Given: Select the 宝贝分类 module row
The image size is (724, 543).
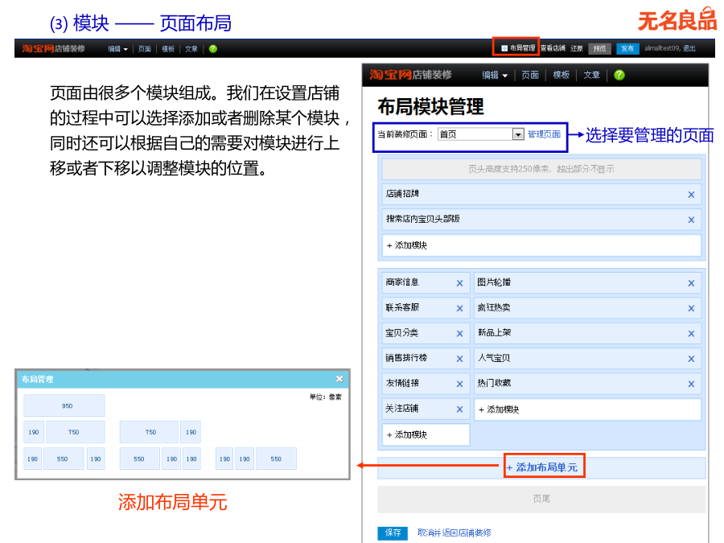Looking at the screenshot, I should [x=426, y=333].
